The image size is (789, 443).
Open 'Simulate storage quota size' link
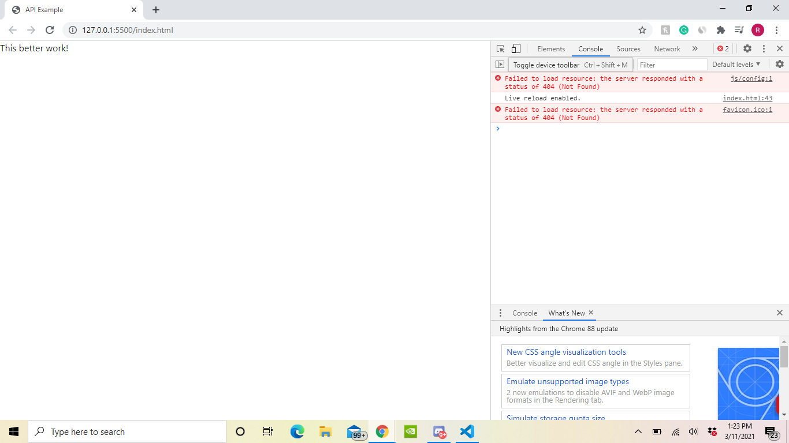[x=556, y=418]
